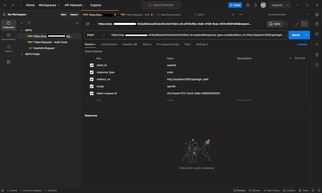Click the Import button

(x=74, y=14)
